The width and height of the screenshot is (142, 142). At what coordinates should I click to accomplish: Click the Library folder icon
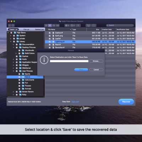click(18, 42)
